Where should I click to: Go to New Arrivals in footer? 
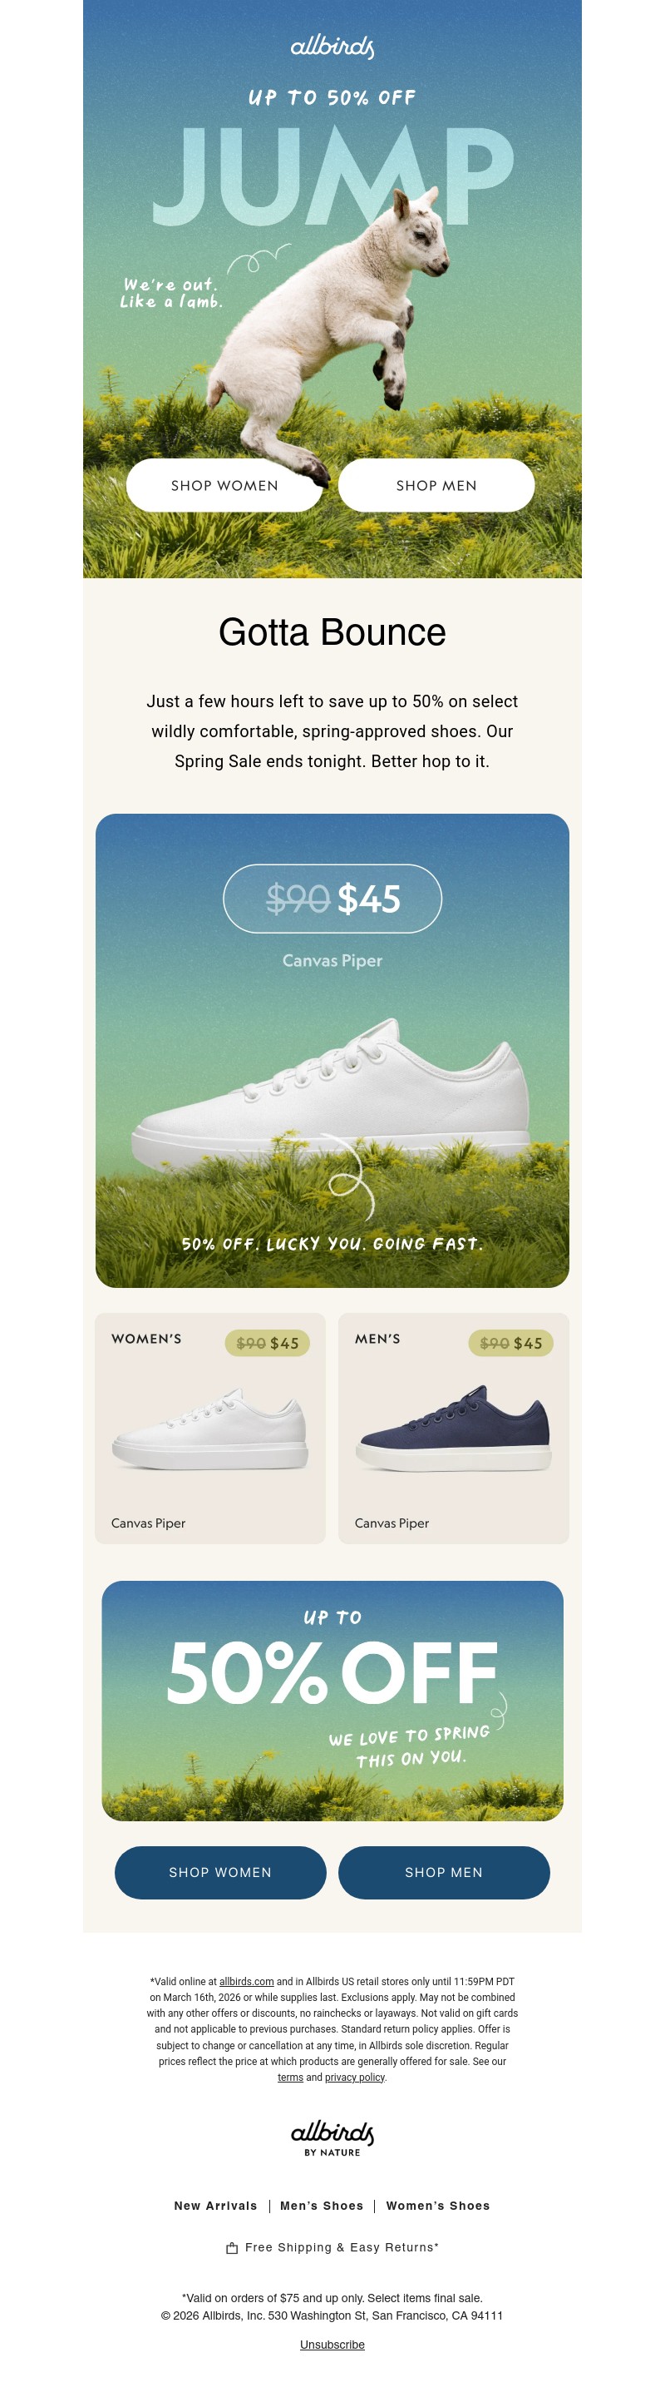216,2206
